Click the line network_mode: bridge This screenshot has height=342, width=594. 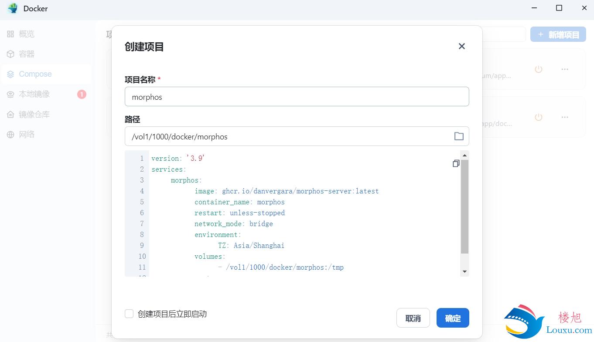(x=234, y=223)
